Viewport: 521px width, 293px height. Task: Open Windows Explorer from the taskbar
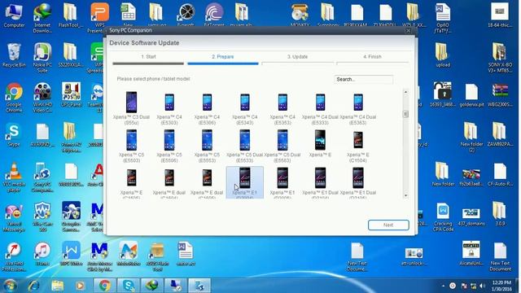pyautogui.click(x=58, y=286)
